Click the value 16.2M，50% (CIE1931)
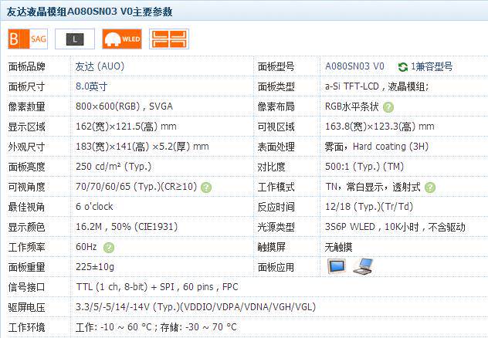 (x=127, y=227)
